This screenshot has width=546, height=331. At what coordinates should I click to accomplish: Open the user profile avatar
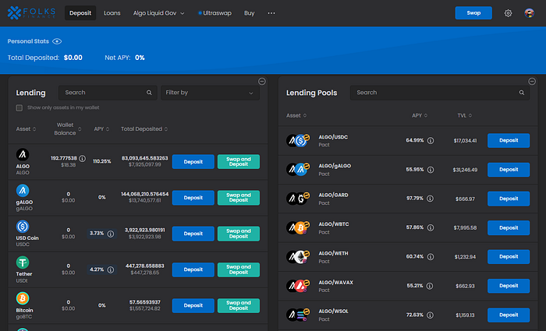coord(529,13)
